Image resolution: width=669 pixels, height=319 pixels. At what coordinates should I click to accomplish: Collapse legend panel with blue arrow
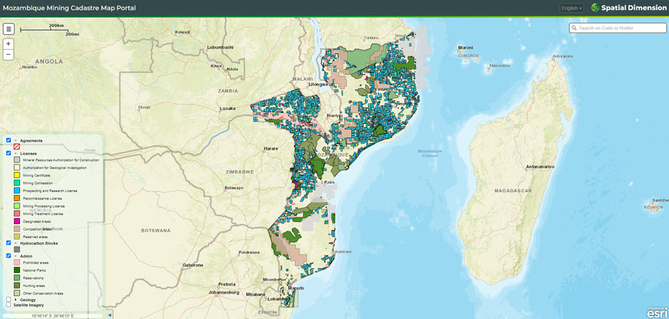click(109, 315)
